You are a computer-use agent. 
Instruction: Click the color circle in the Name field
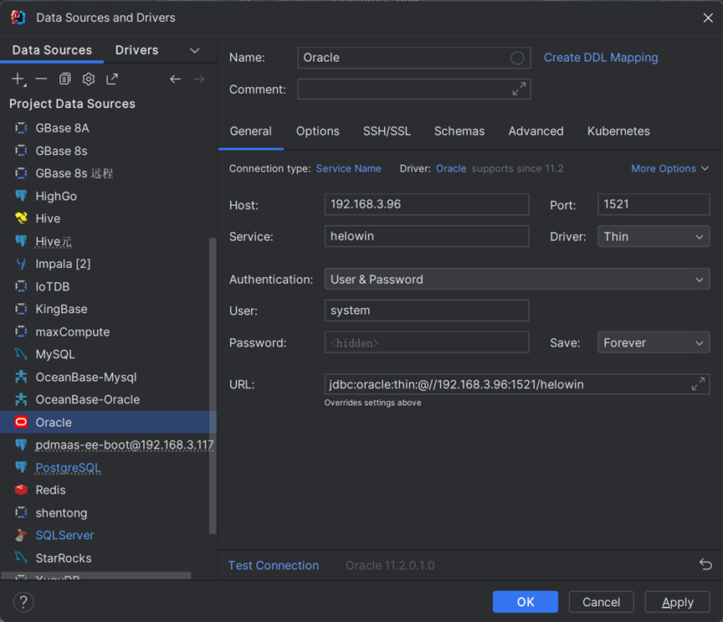point(517,58)
